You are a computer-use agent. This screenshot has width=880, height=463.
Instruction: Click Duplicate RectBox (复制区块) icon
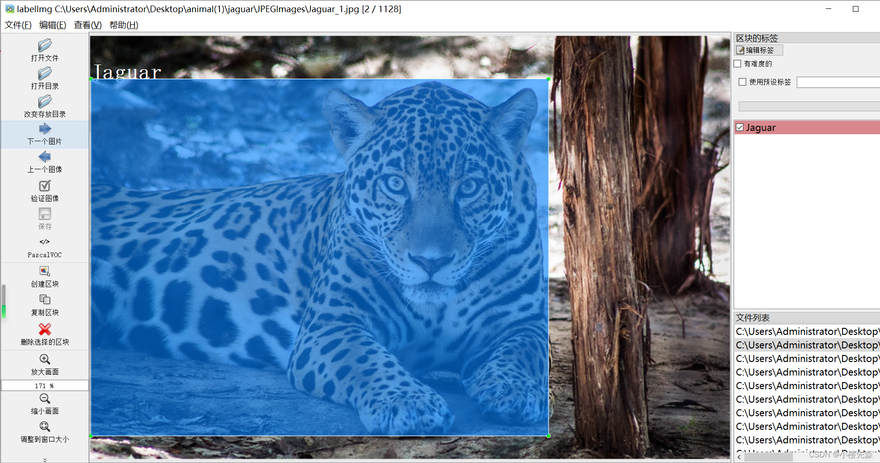[45, 300]
